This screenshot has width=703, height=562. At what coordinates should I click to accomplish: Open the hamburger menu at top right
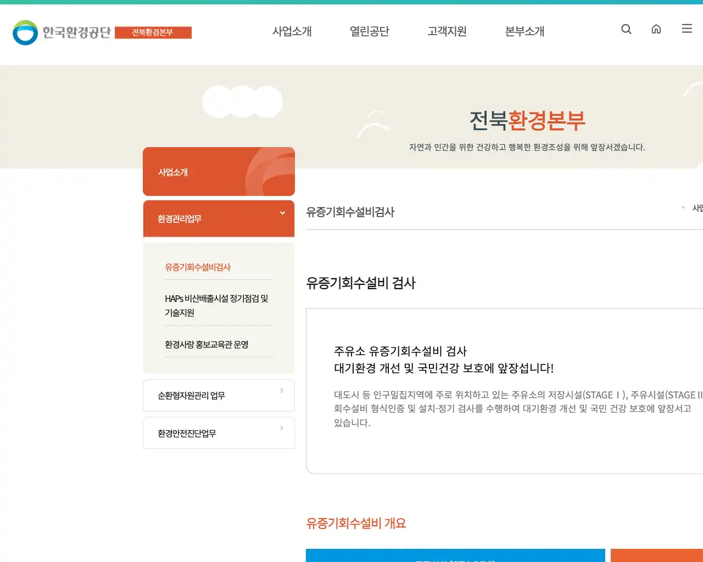(687, 29)
